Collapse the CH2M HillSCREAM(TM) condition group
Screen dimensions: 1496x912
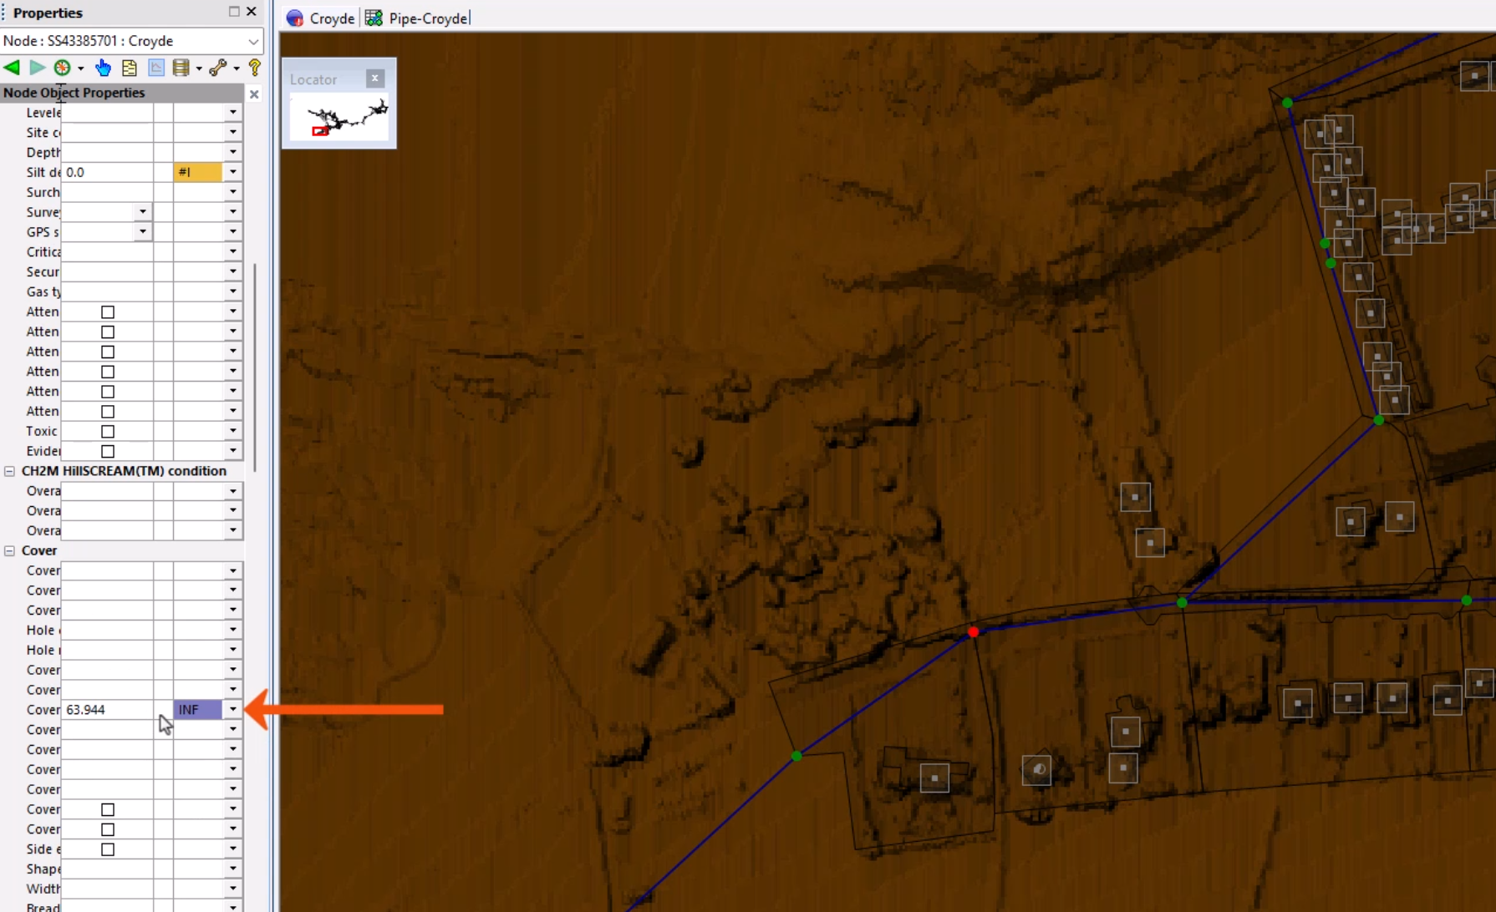pyautogui.click(x=10, y=471)
